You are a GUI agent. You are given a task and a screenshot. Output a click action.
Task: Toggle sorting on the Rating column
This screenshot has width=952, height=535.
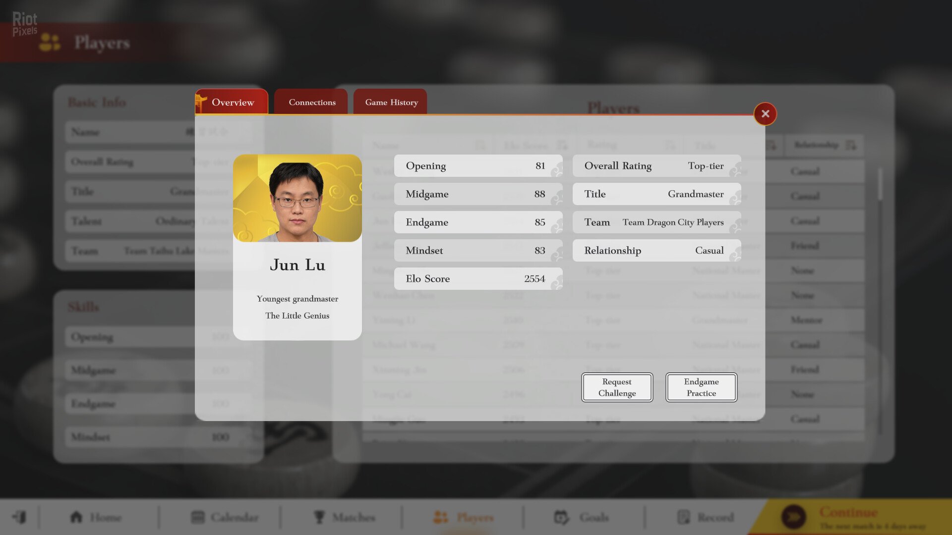[x=671, y=145]
